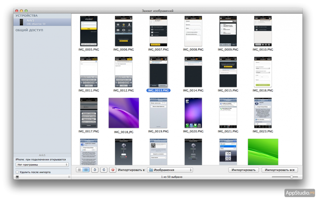Image resolution: width=316 pixels, height=198 pixels.
Task: Rotate the selected image clockwise
Action: [x=104, y=170]
